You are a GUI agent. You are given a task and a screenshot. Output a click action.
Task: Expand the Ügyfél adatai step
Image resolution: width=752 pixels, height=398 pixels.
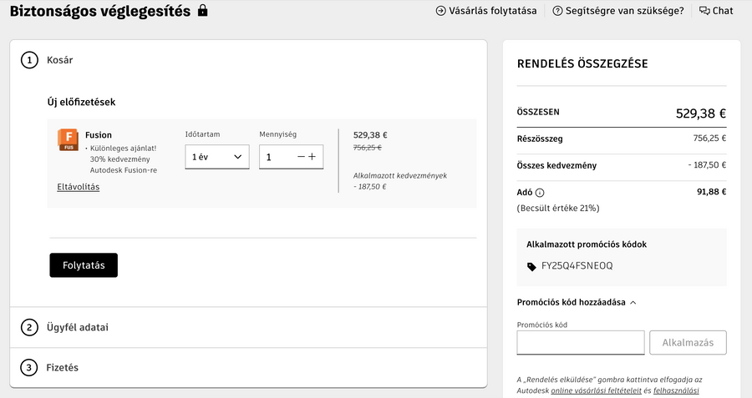(x=78, y=327)
